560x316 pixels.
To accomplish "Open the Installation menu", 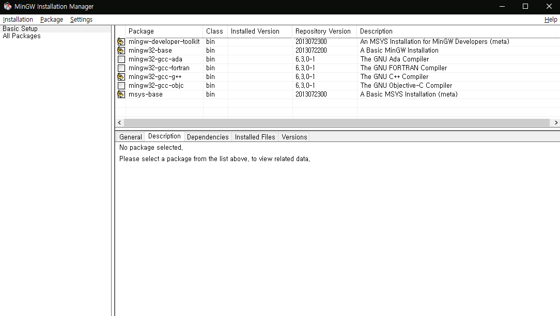I will click(x=18, y=19).
